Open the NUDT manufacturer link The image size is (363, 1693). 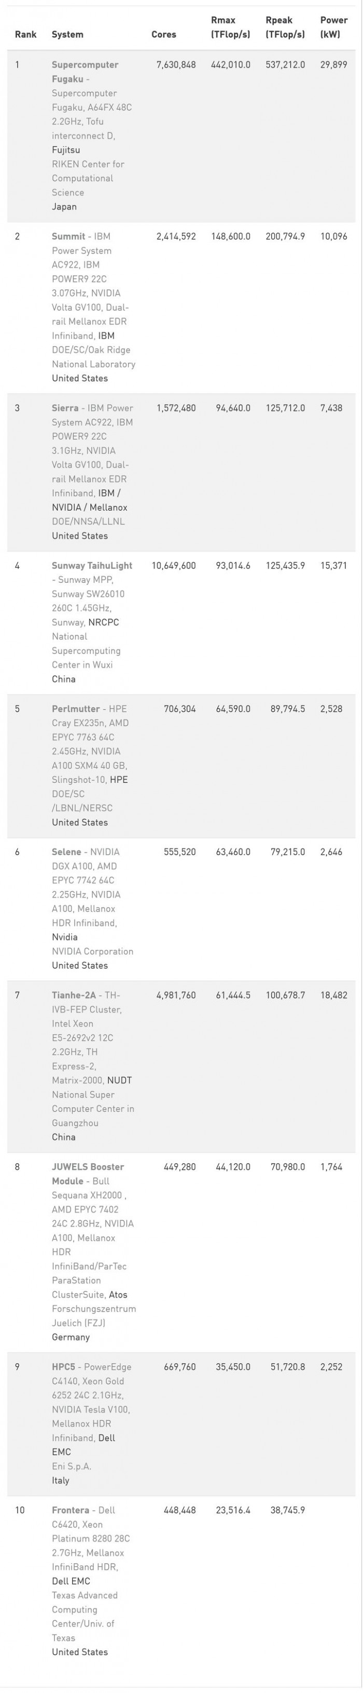pos(119,1081)
